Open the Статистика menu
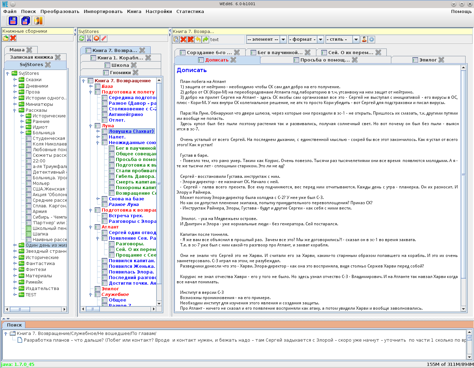Screen dimensions: 474x368 [190, 11]
